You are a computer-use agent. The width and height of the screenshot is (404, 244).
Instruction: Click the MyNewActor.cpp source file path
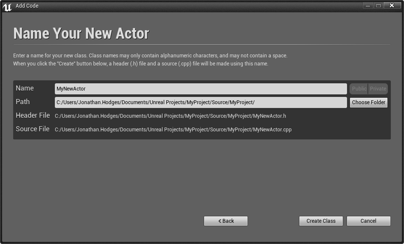click(x=173, y=130)
